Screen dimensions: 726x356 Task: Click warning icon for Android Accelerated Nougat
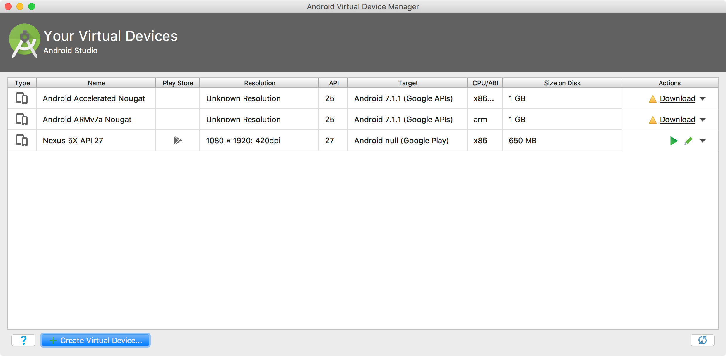click(x=653, y=99)
